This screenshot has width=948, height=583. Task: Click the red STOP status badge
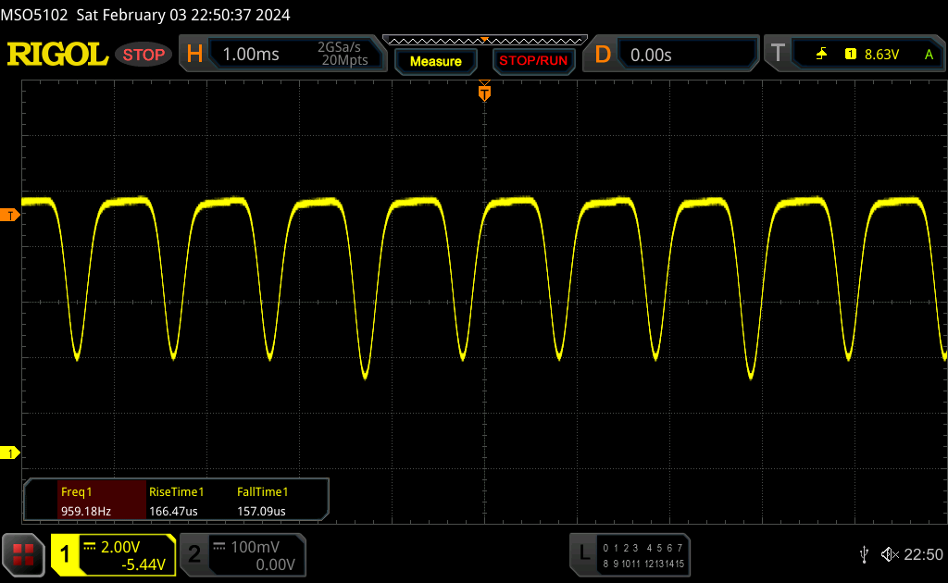[x=143, y=55]
